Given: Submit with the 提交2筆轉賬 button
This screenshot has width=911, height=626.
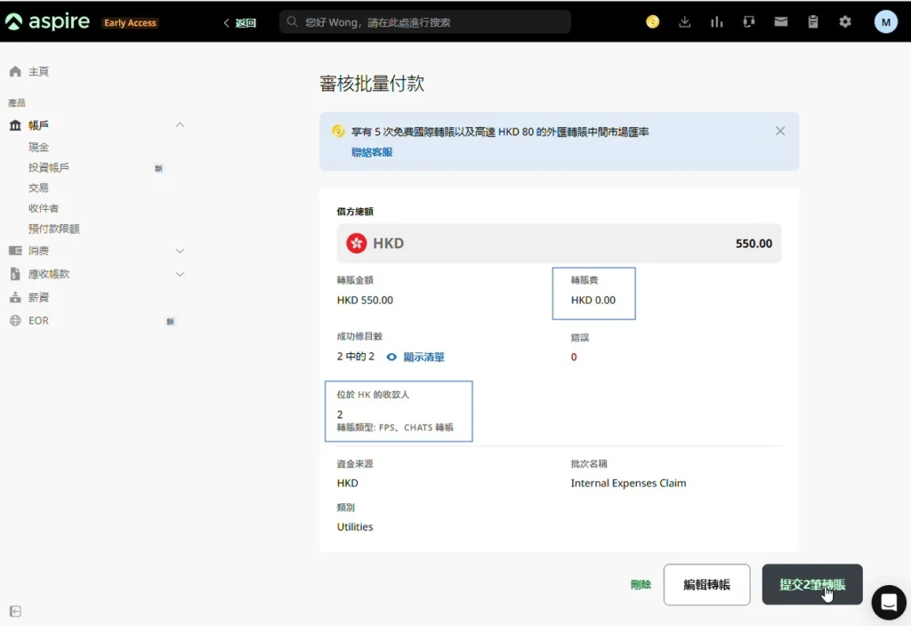Looking at the screenshot, I should point(812,585).
